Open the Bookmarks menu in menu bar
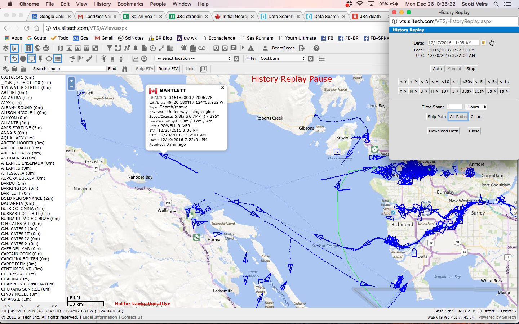This screenshot has height=324, width=519. tap(130, 4)
